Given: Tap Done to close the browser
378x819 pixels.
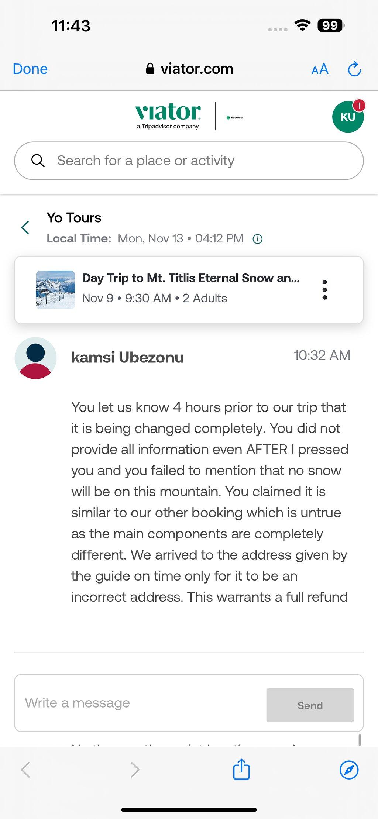Looking at the screenshot, I should [x=30, y=69].
